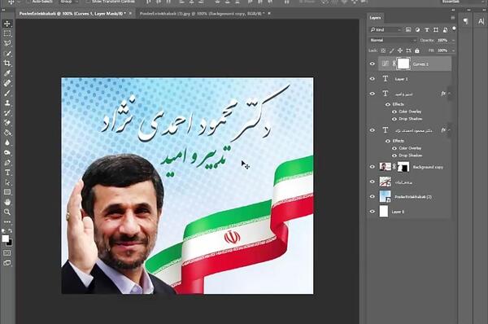Toggle Auto-Select checkbox
Screen dimensions: 488x324
(x=28, y=2)
